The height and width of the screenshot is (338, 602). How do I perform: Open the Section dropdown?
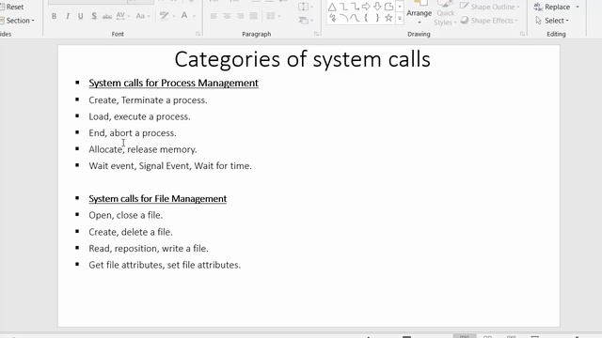(18, 21)
